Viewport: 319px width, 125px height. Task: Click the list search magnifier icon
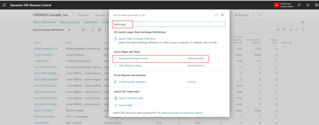pyautogui.click(x=93, y=30)
